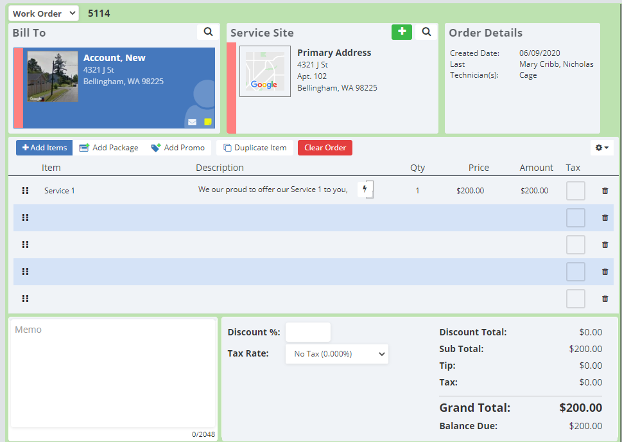Screen dimensions: 622x442
Task: Open the Service Site search icon
Action: click(x=426, y=31)
